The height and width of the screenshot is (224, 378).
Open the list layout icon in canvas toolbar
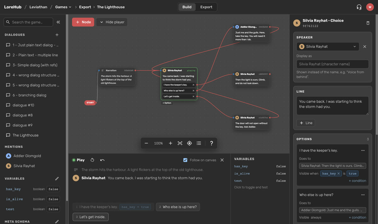pyautogui.click(x=199, y=143)
